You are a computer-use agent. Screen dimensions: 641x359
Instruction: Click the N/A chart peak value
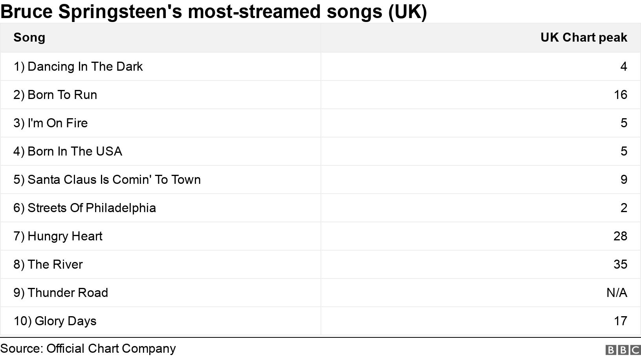tap(617, 293)
